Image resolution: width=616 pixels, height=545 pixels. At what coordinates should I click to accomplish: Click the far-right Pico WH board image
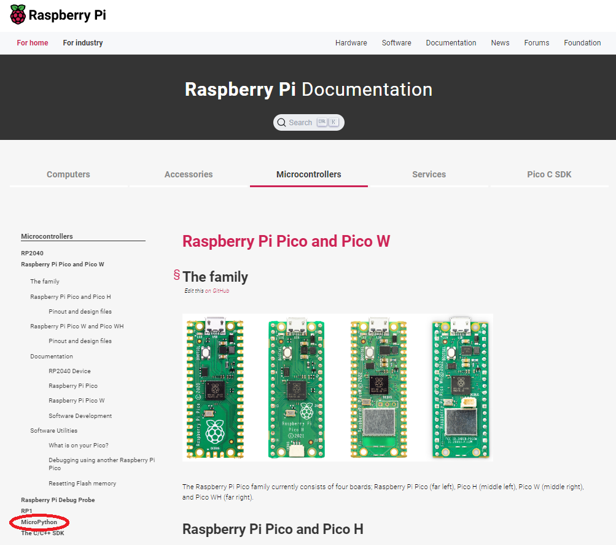pyautogui.click(x=461, y=388)
